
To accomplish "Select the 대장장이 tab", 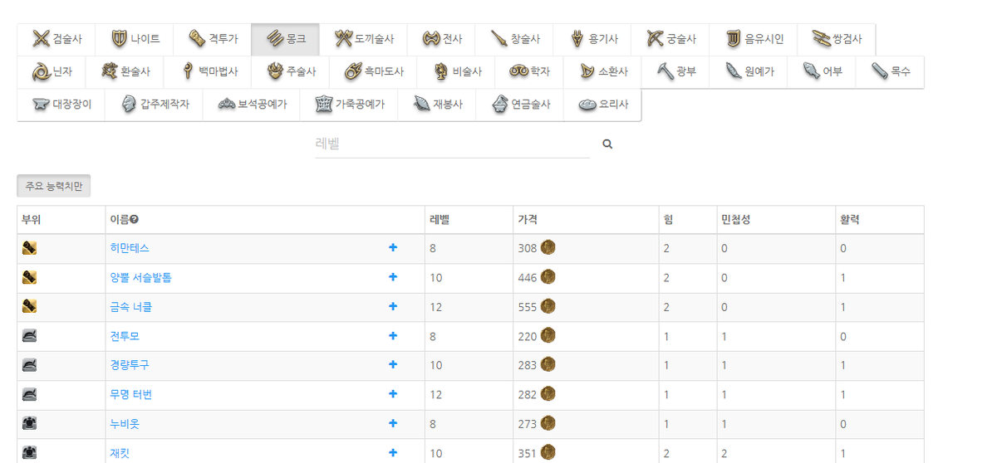I will pos(61,105).
